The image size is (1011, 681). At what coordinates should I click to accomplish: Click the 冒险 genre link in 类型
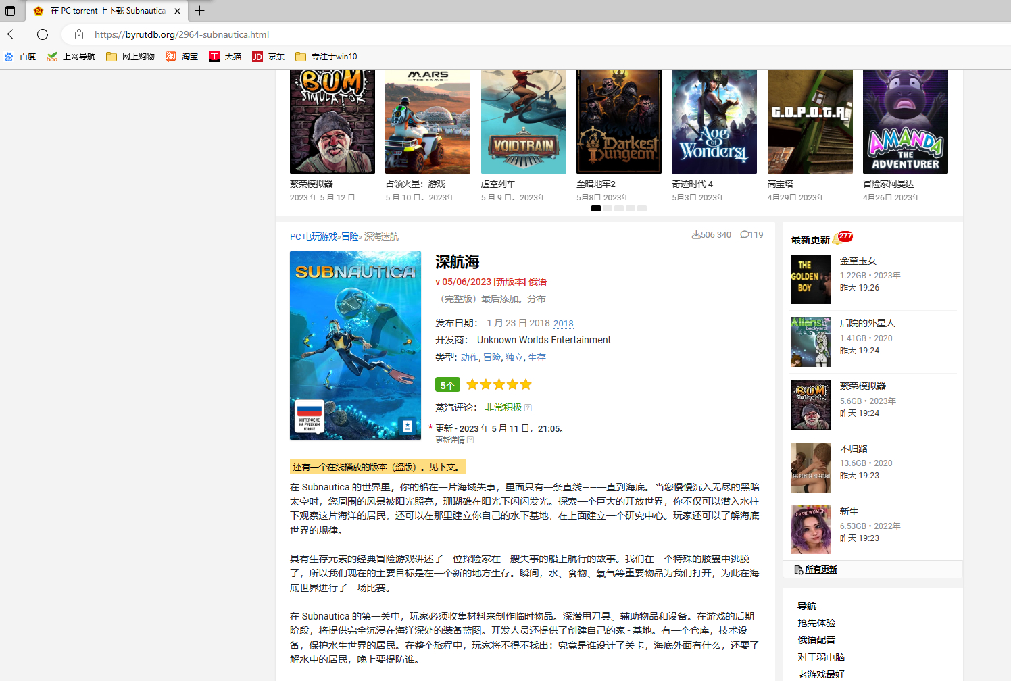(492, 357)
